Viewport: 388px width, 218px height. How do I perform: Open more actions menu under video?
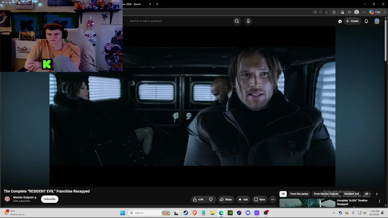click(273, 200)
